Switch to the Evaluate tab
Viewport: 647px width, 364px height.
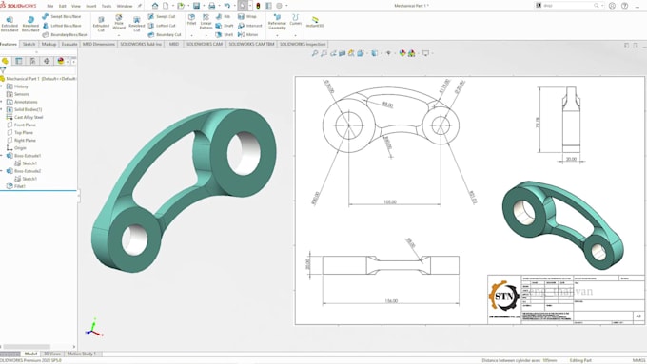pyautogui.click(x=69, y=44)
